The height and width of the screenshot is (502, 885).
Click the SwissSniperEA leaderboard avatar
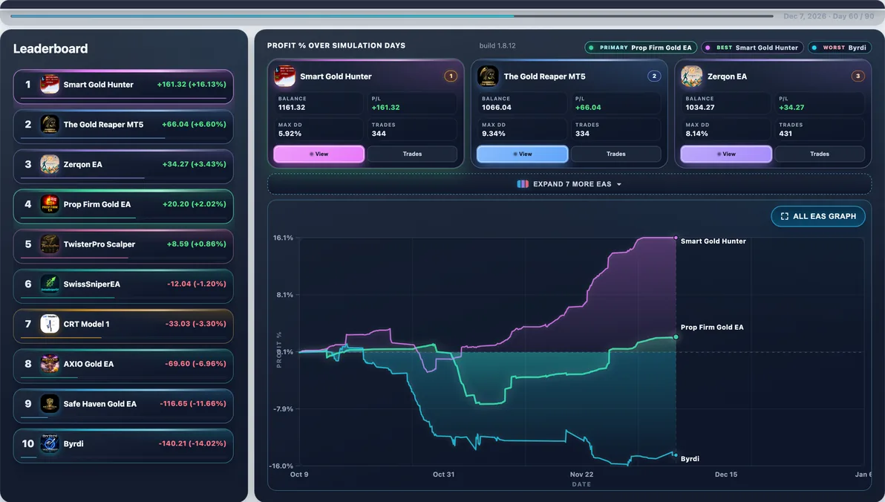50,284
